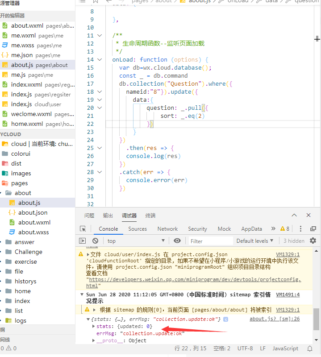Select the Console devtools tab
The height and width of the screenshot is (357, 321).
[x=108, y=229]
